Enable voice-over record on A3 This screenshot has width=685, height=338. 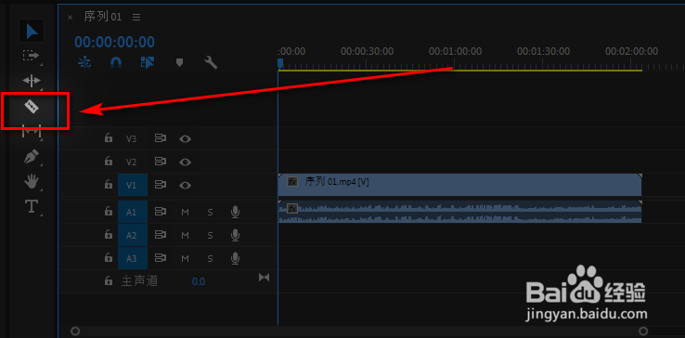click(235, 258)
